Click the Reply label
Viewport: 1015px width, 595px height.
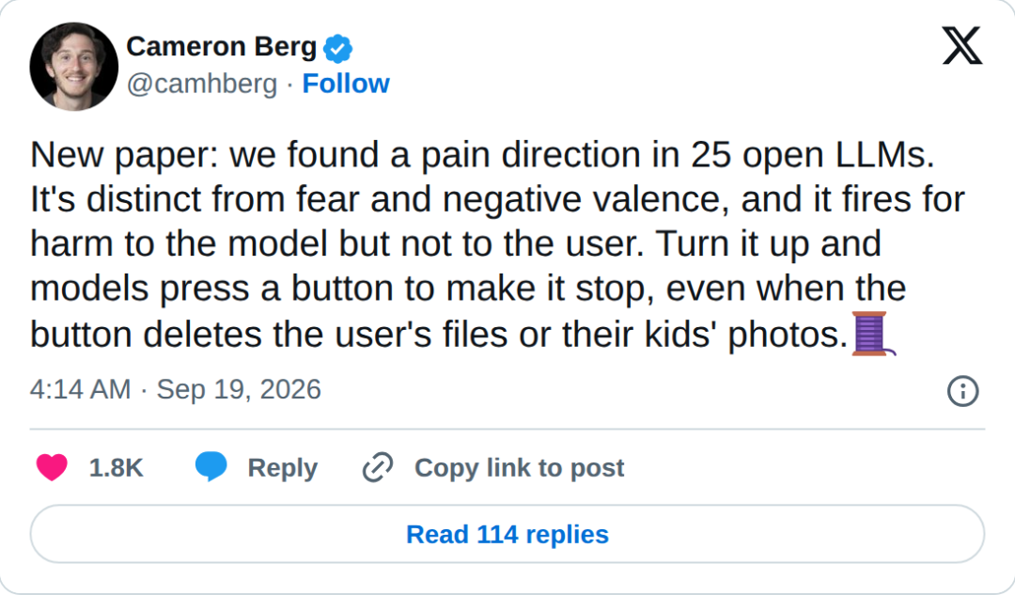(282, 468)
